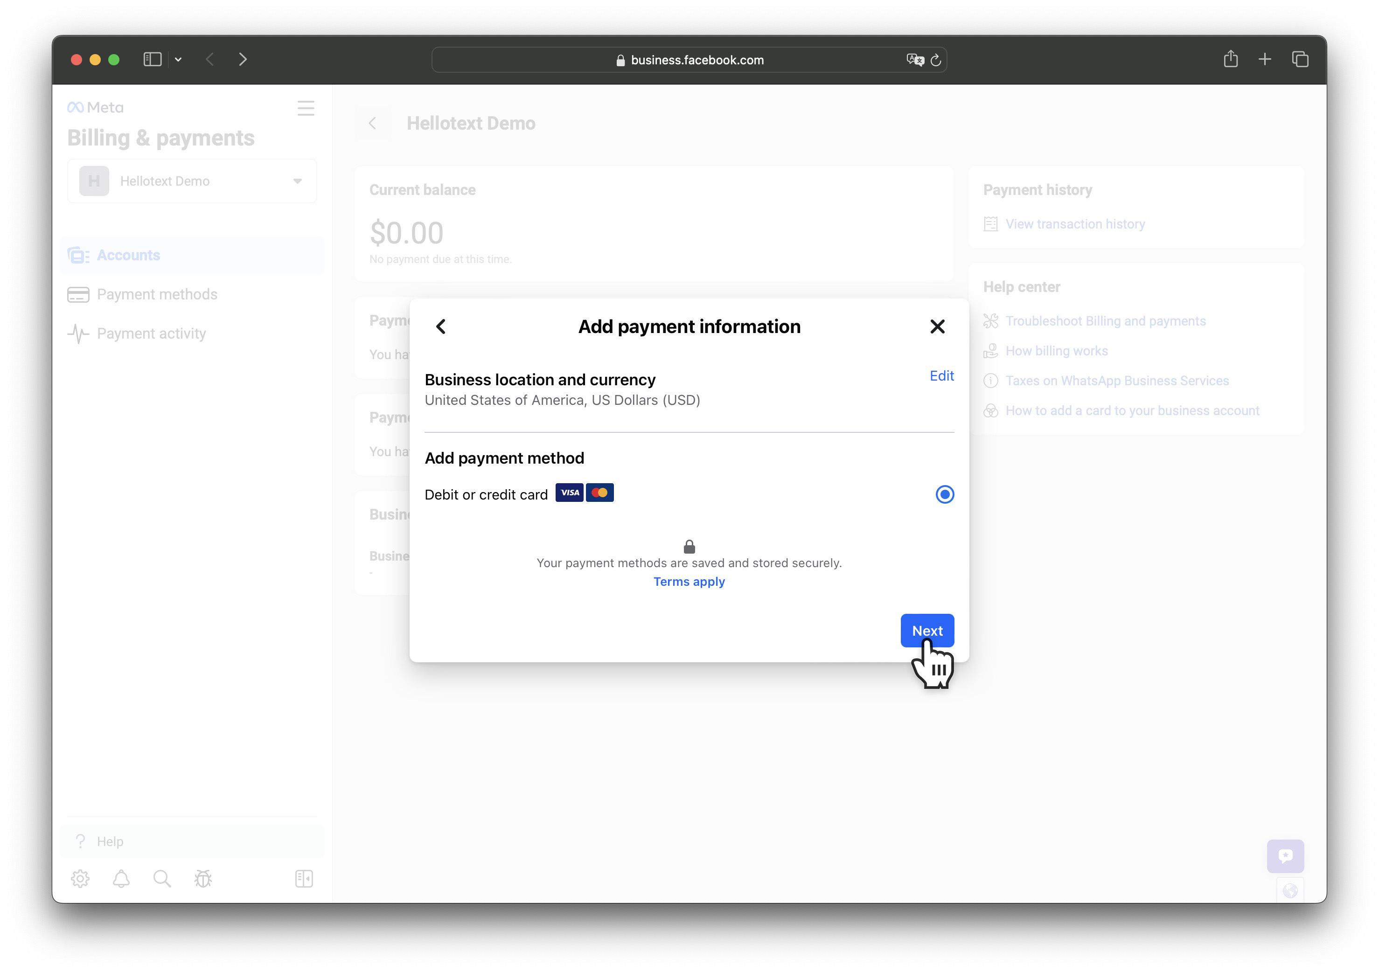Click the Hellotext Demo avatar with letter H
The width and height of the screenshot is (1379, 972).
(94, 181)
